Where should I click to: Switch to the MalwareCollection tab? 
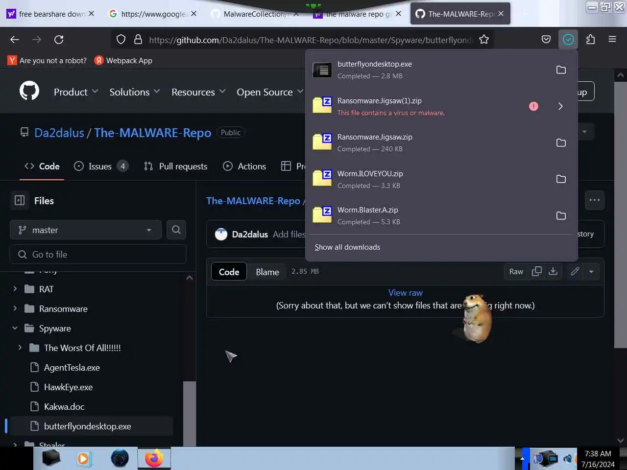[255, 14]
